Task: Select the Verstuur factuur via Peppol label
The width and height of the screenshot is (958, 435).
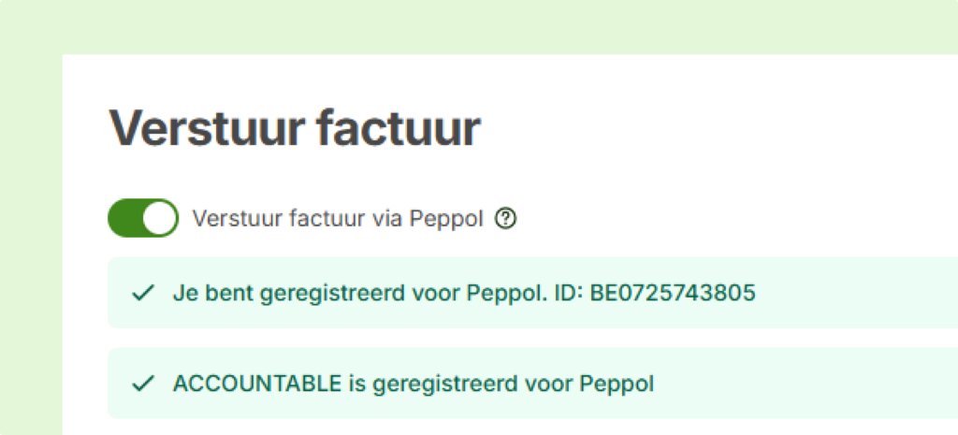Action: (x=338, y=218)
